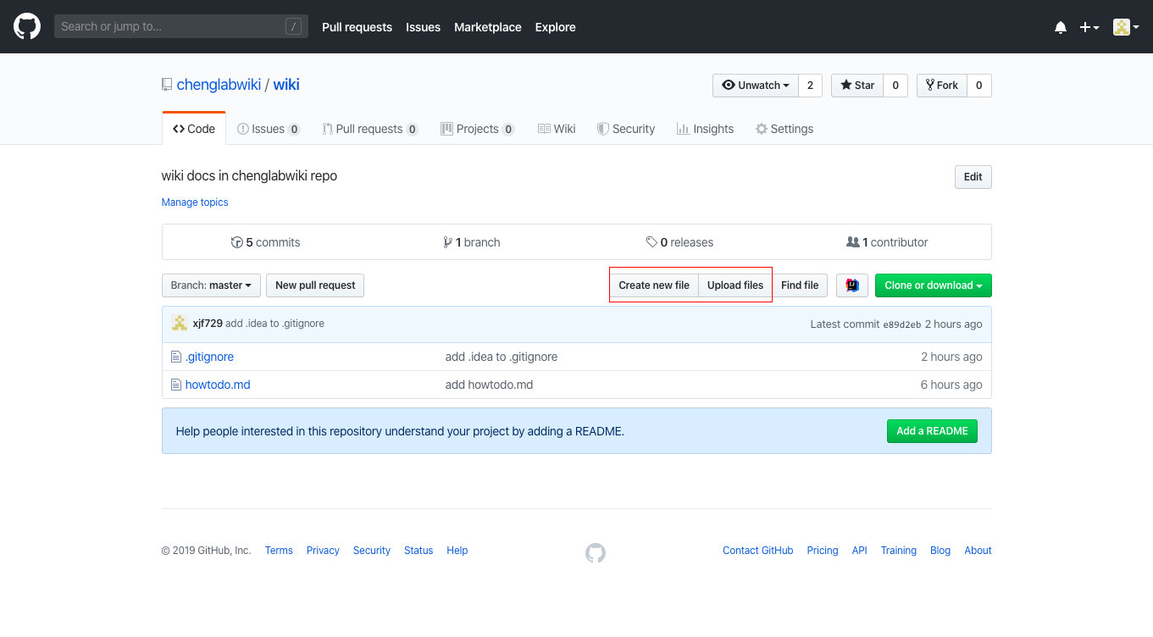The image size is (1153, 637).
Task: View the 1 branch list
Action: tap(472, 242)
